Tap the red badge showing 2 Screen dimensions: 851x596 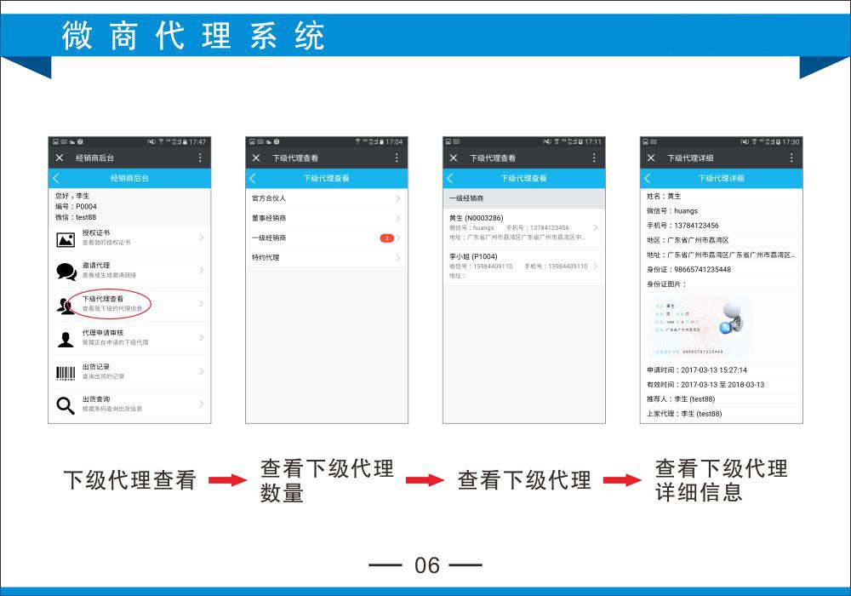tap(386, 238)
